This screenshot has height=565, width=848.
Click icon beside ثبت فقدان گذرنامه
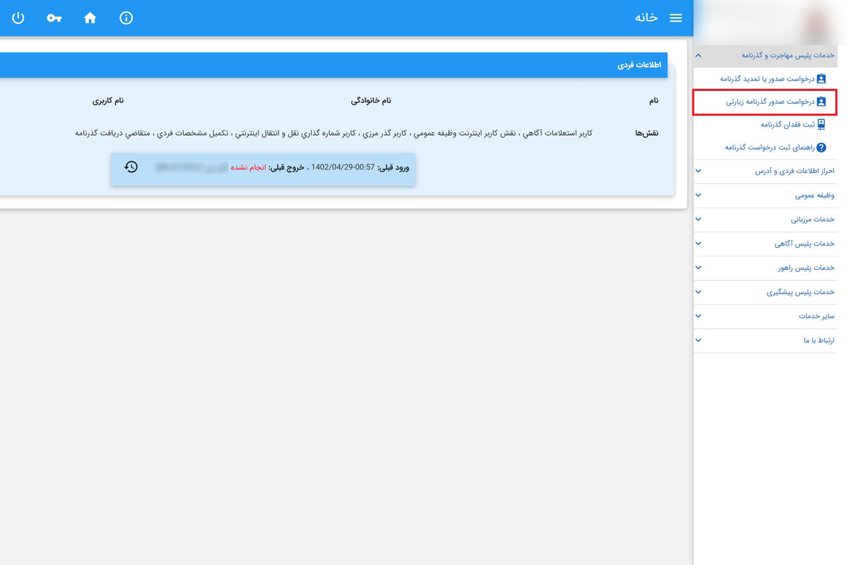click(x=821, y=124)
